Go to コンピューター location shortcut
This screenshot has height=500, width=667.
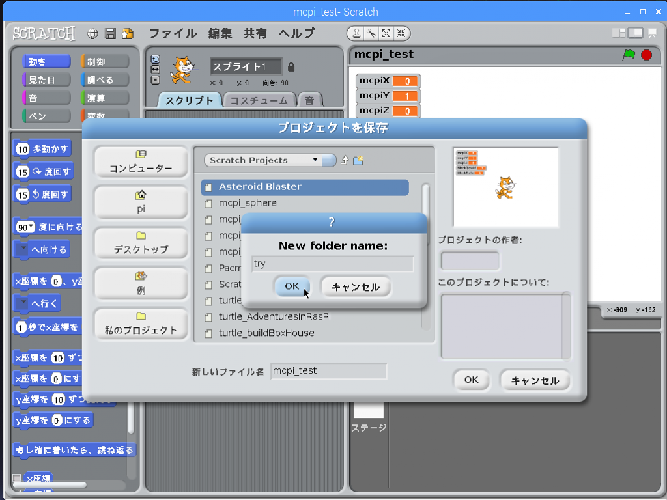[x=141, y=162]
